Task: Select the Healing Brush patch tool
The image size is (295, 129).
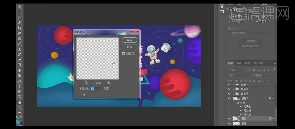Action: (19, 39)
